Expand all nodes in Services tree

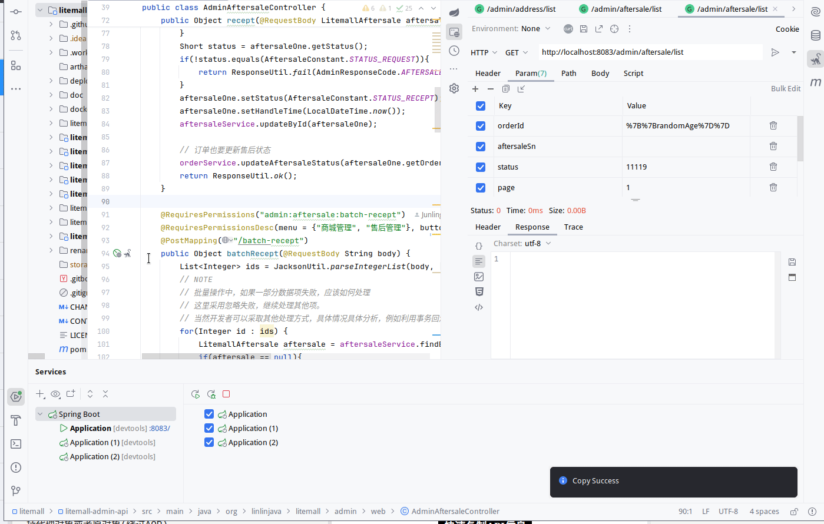[x=90, y=394]
